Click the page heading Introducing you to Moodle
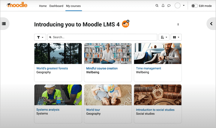216x128 pixels. 77,25
